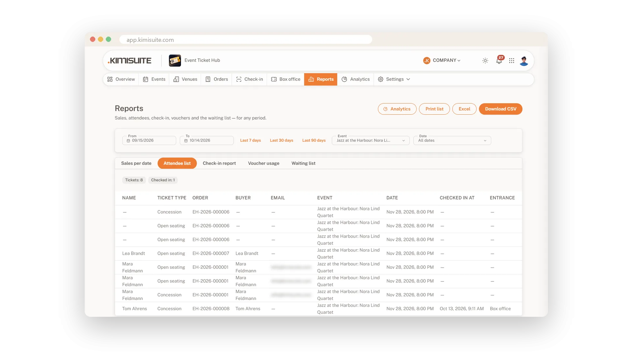The image size is (633, 356).
Task: Select the Attendee list tab
Action: point(177,163)
